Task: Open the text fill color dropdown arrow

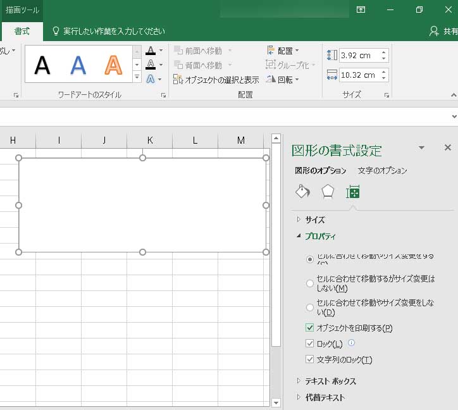Action: coord(161,51)
